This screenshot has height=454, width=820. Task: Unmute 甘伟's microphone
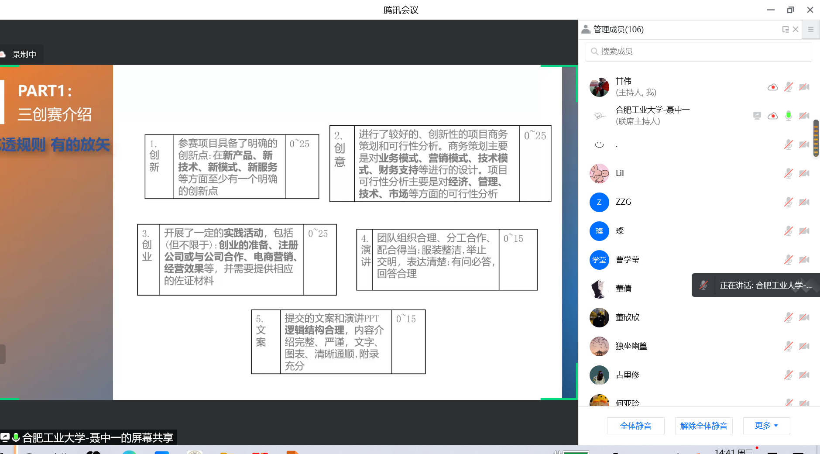click(x=788, y=87)
